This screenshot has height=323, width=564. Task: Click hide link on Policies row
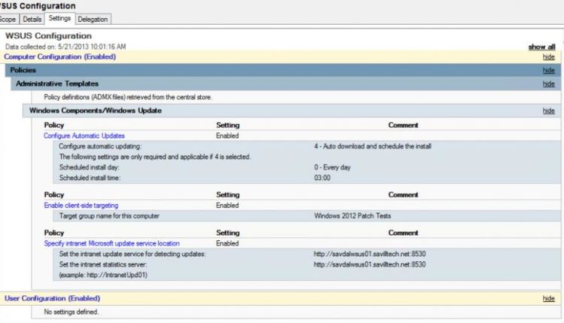(548, 70)
